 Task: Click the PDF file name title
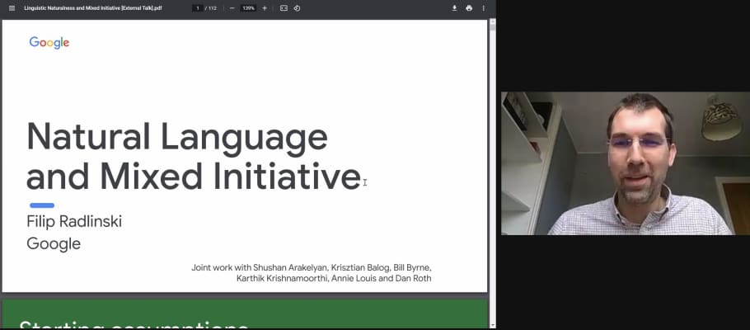(93, 8)
